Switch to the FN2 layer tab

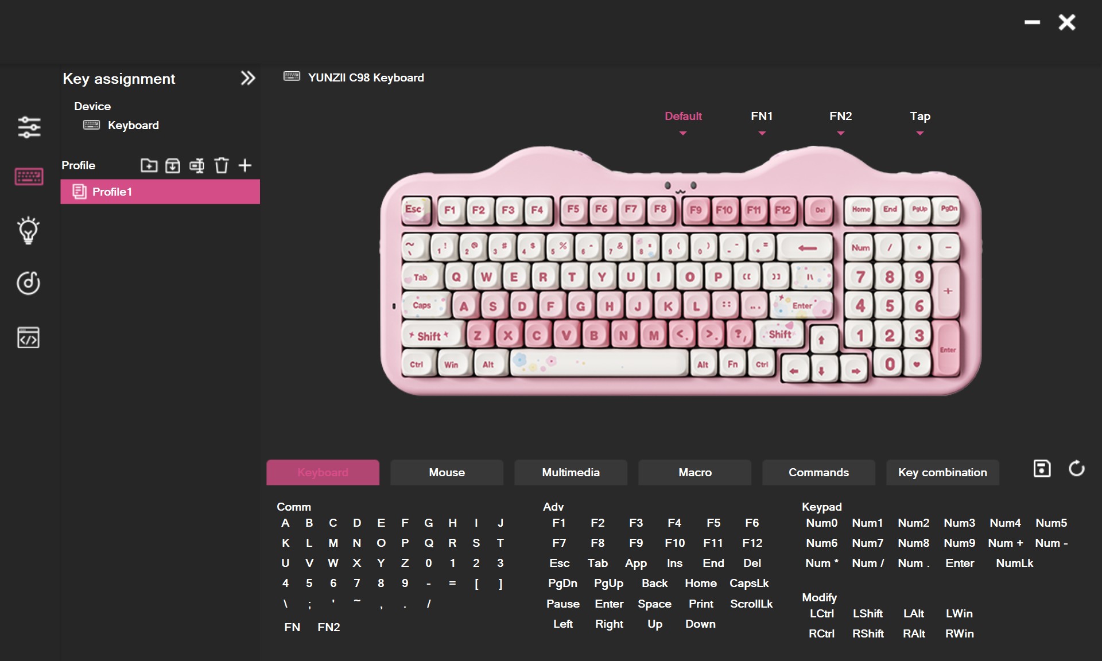coord(840,116)
